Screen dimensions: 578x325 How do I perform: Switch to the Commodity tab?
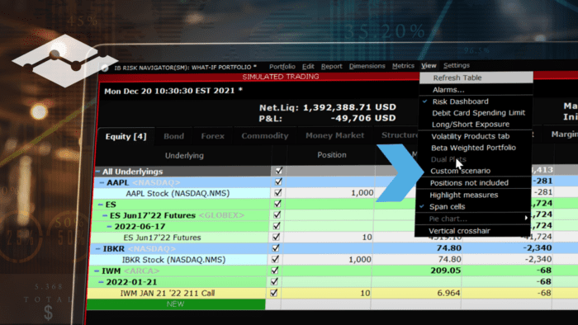[265, 136]
